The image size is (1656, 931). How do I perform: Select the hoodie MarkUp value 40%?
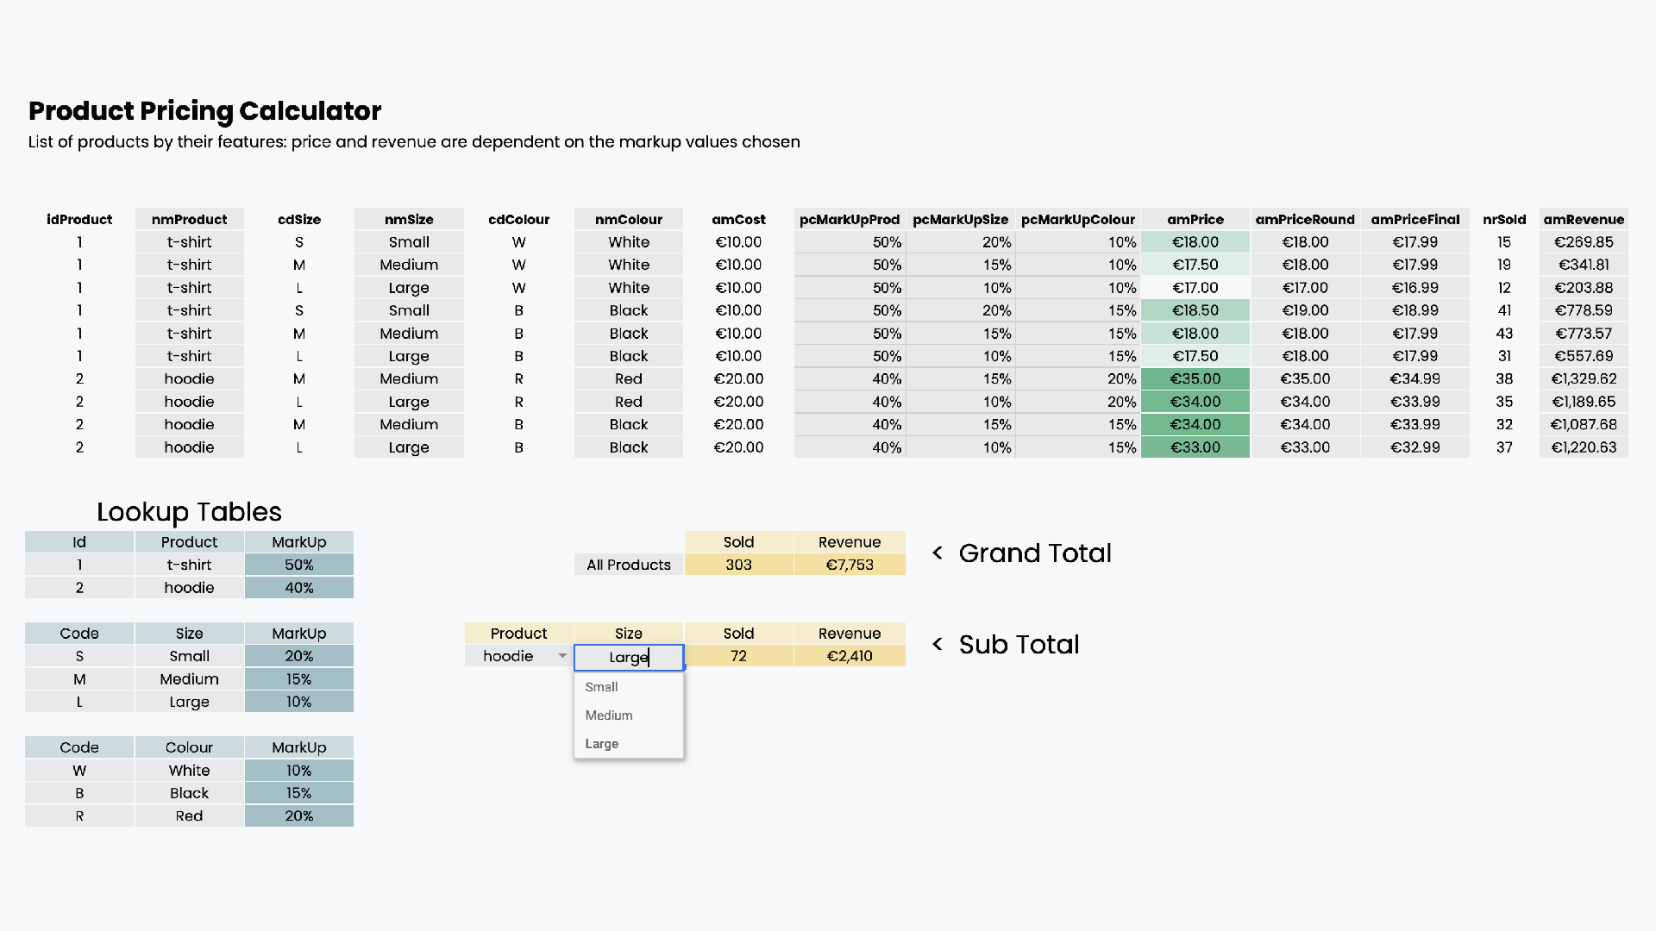298,587
